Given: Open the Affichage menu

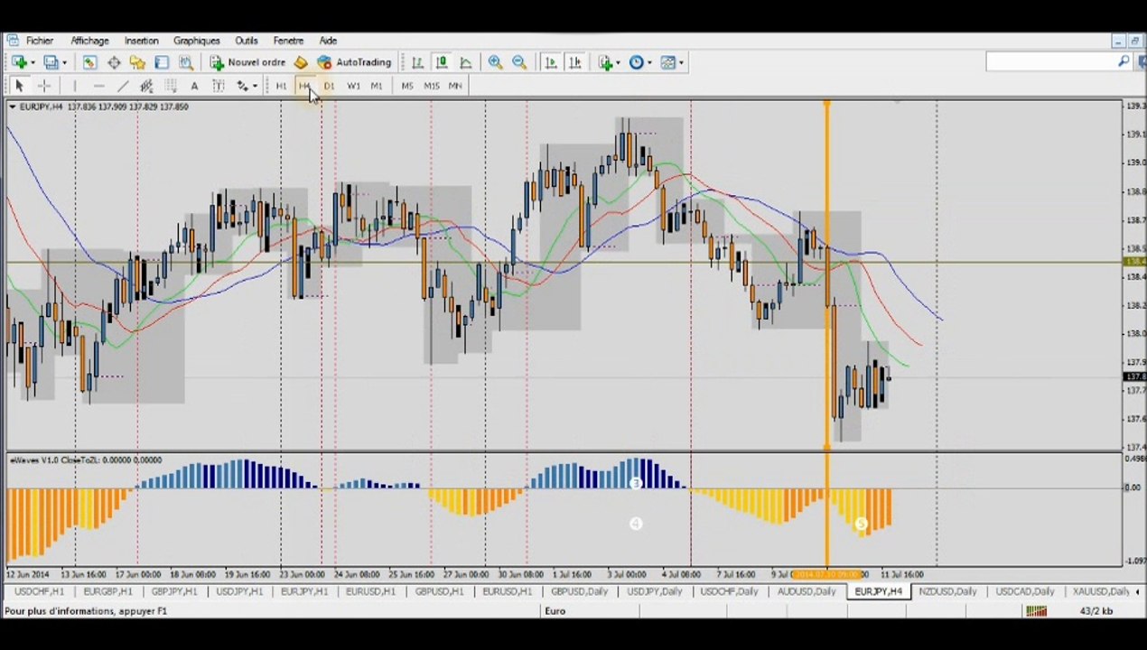Looking at the screenshot, I should [89, 41].
